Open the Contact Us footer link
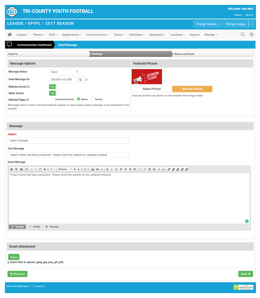260x298 pixels. point(40,286)
